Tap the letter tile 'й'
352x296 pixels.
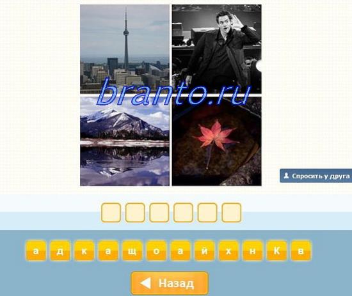tap(205, 251)
